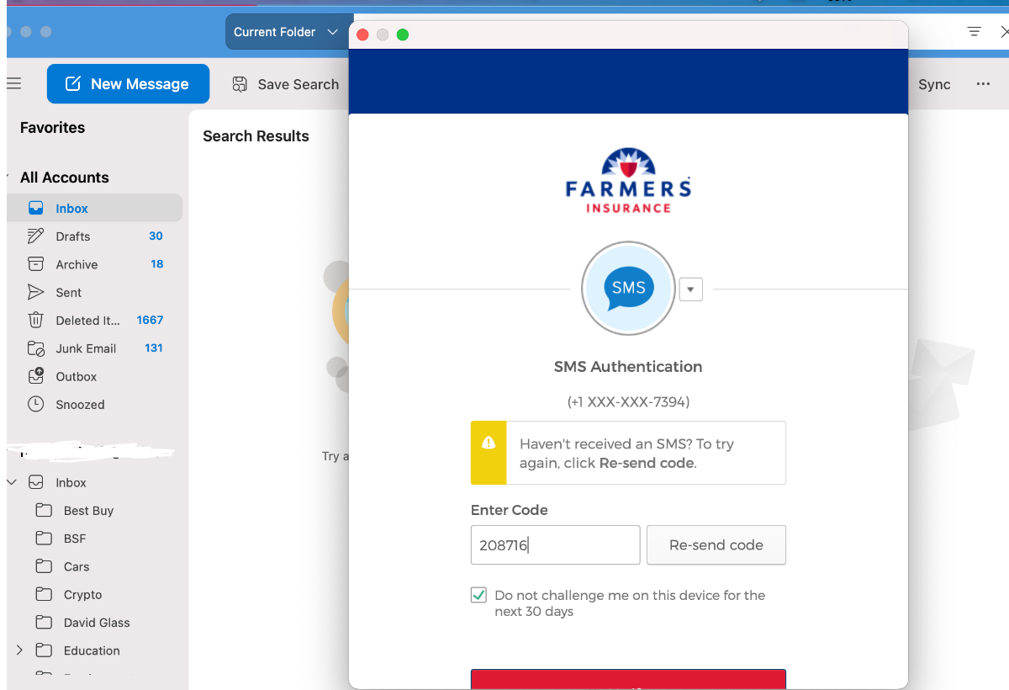Click the Inbox tray icon under All Accounts
1009x690 pixels.
[35, 208]
